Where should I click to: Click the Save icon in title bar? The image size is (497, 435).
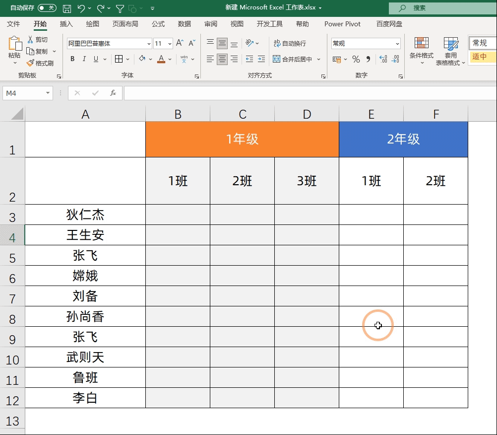67,8
